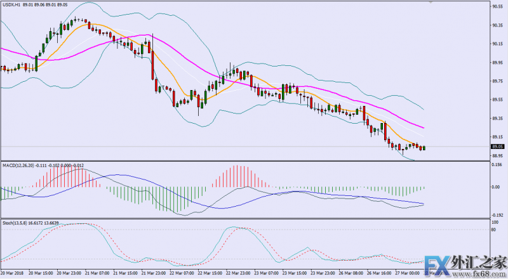
Task: Click the 20 Mar 2018 date label
Action: point(13,272)
